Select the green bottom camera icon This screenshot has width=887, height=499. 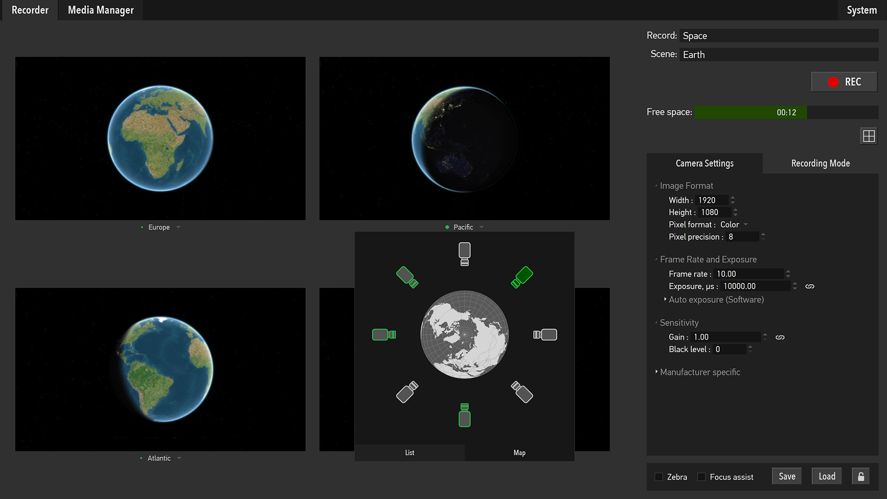click(x=464, y=415)
